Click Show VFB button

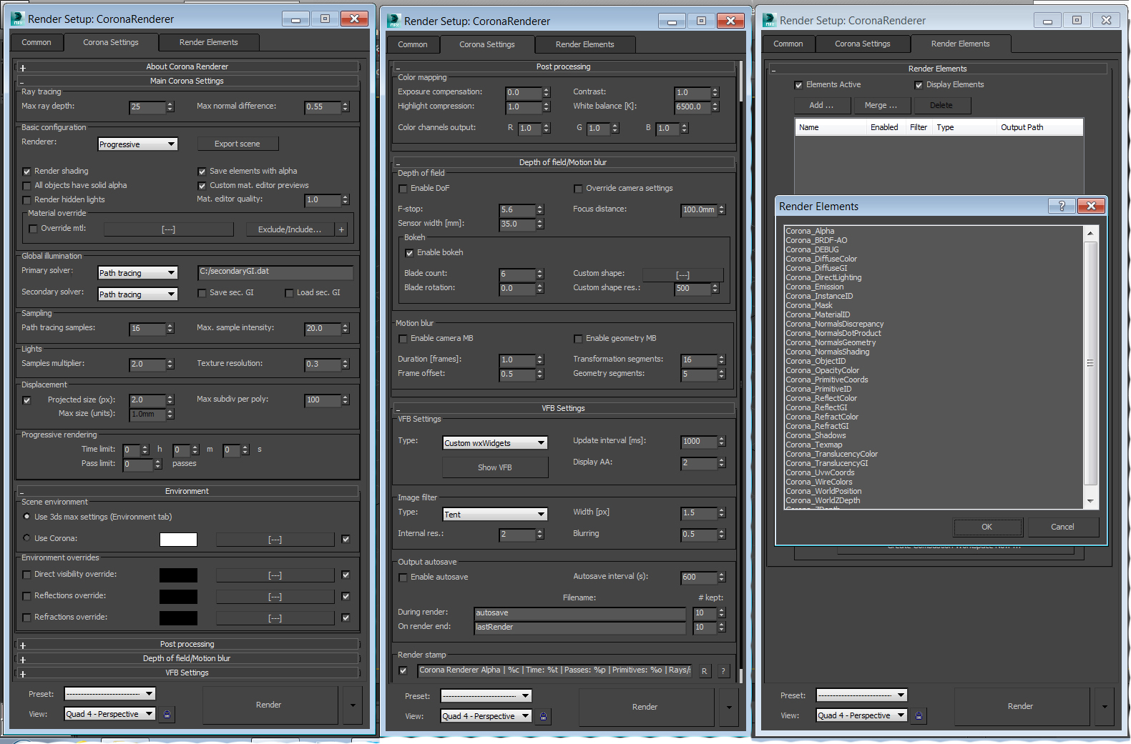(495, 467)
